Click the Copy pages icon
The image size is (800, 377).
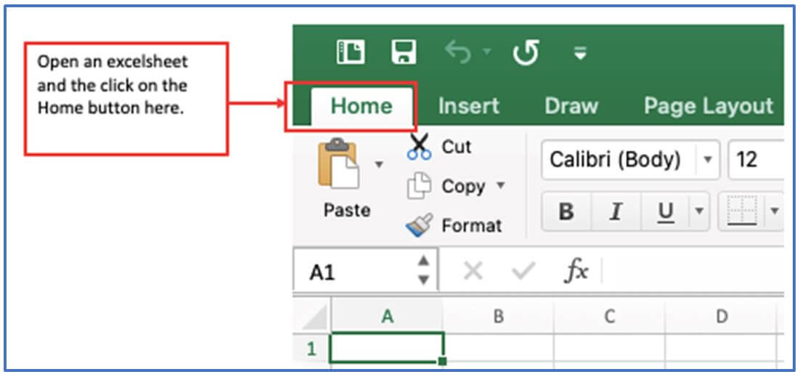tap(419, 186)
